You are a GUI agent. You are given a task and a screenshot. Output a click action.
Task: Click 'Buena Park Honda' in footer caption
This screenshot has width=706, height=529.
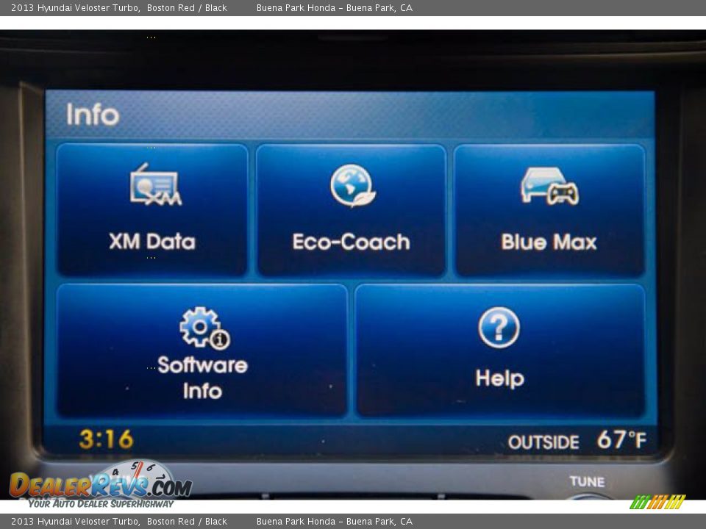(x=296, y=522)
